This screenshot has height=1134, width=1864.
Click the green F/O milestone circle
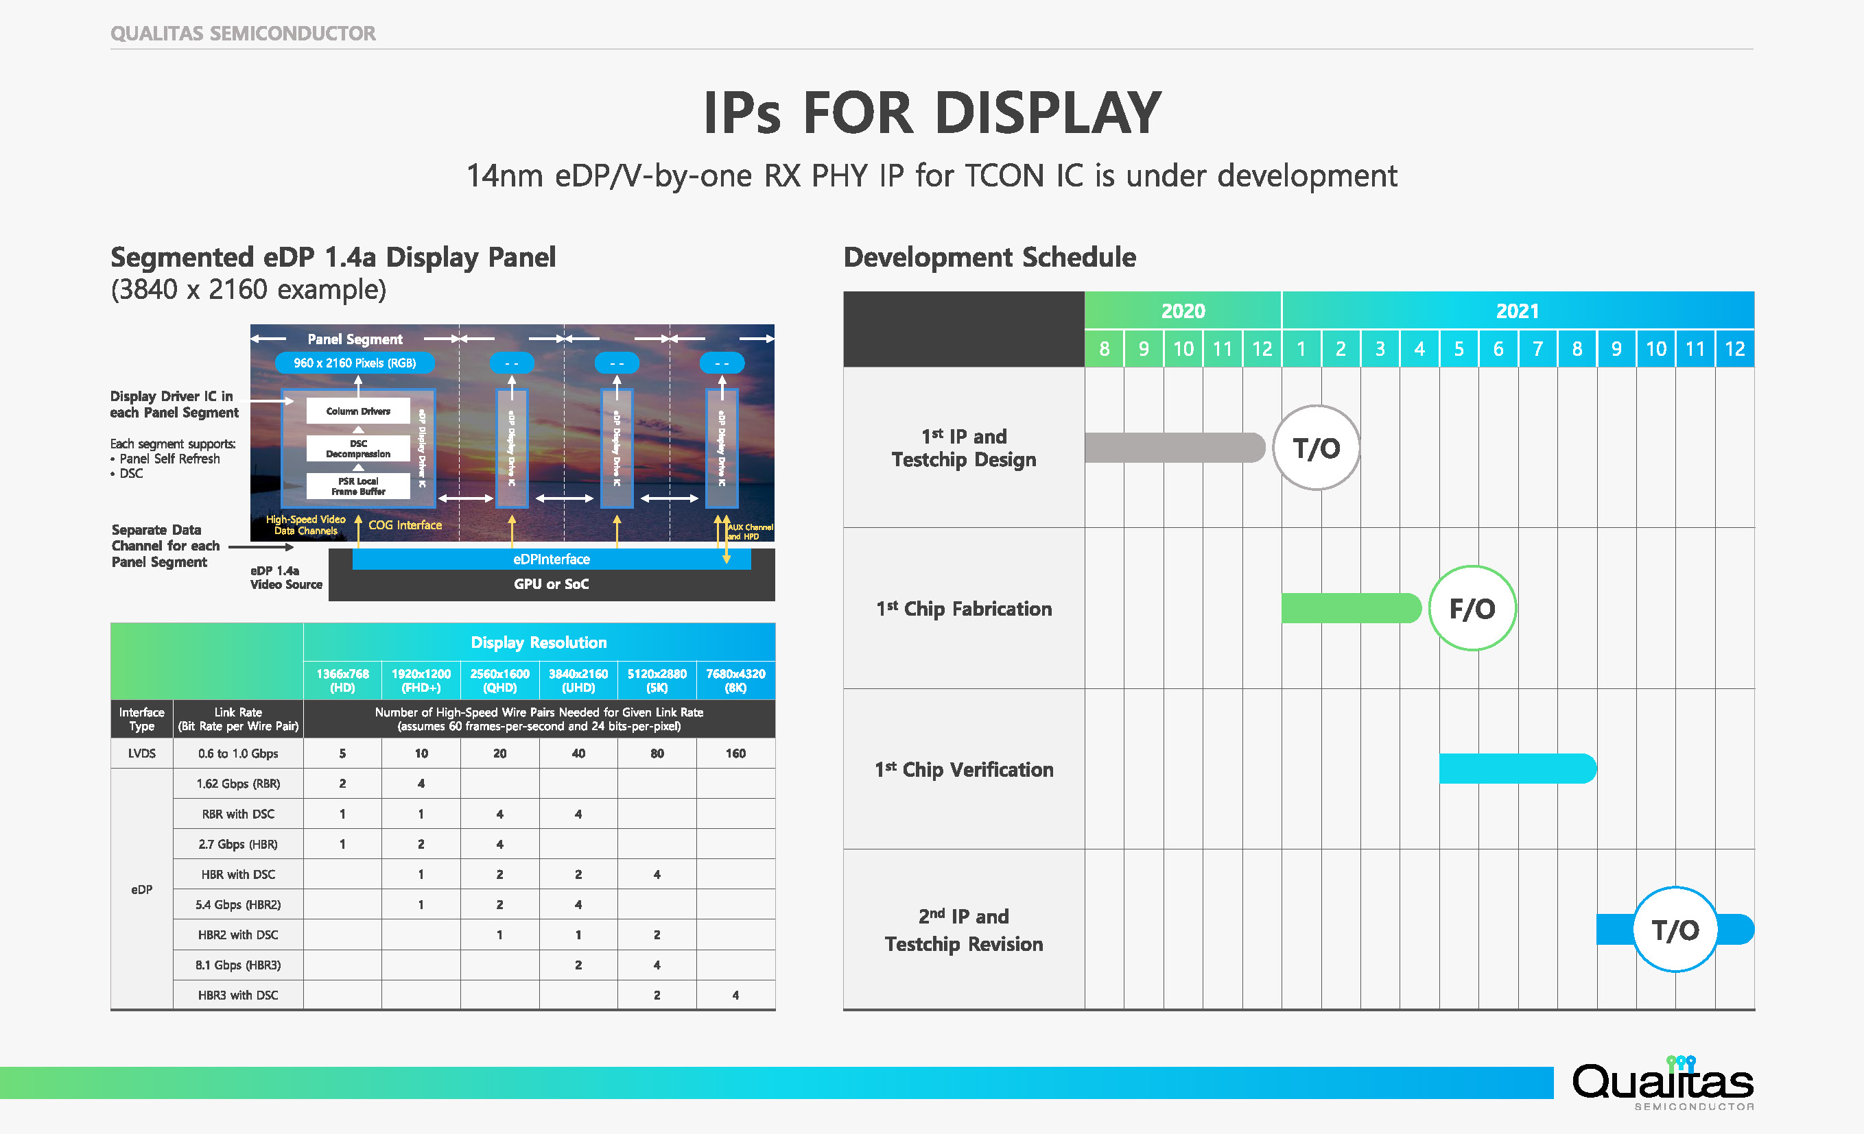[x=1472, y=608]
